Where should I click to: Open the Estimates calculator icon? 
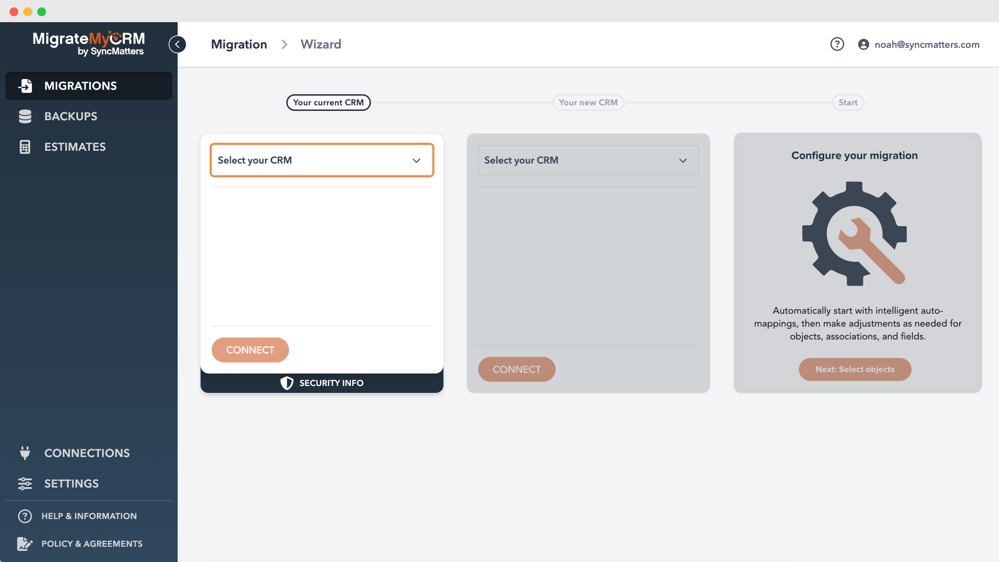coord(25,147)
